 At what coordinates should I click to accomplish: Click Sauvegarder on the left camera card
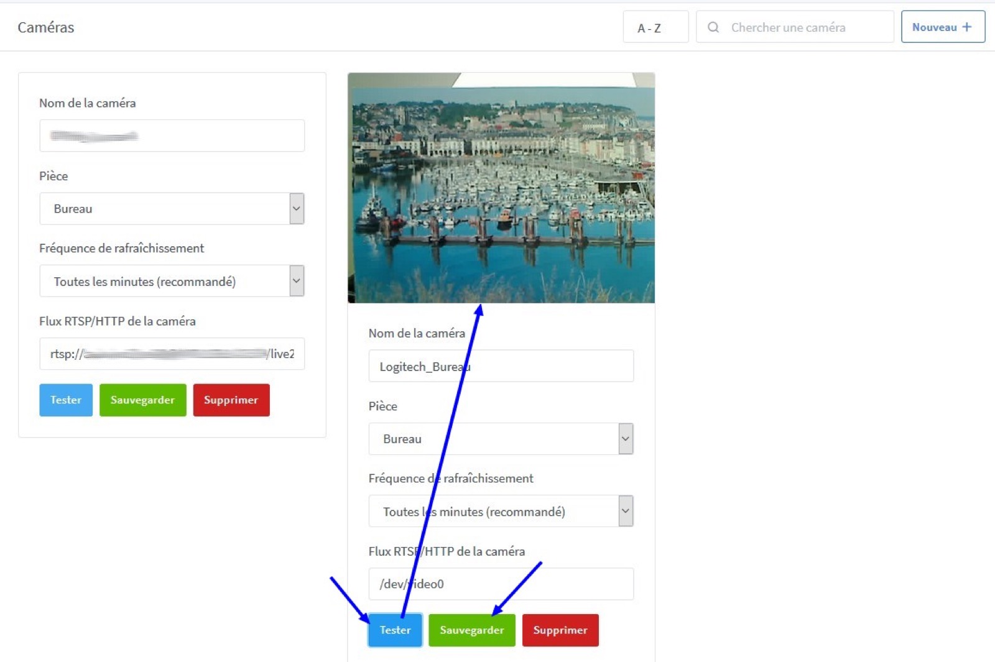142,400
